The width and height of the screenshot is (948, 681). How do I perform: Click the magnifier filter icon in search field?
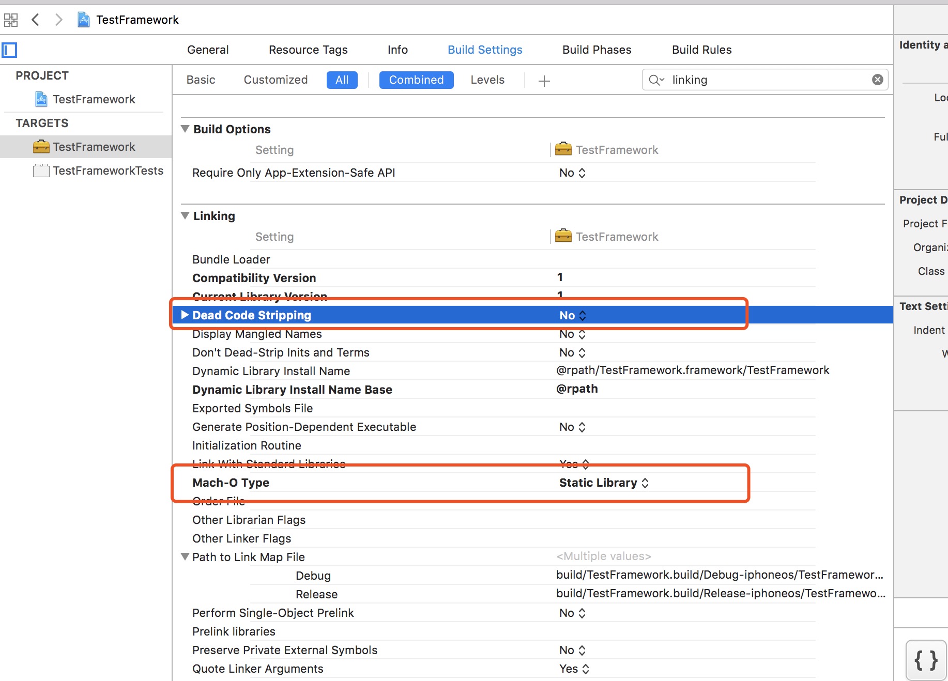656,80
